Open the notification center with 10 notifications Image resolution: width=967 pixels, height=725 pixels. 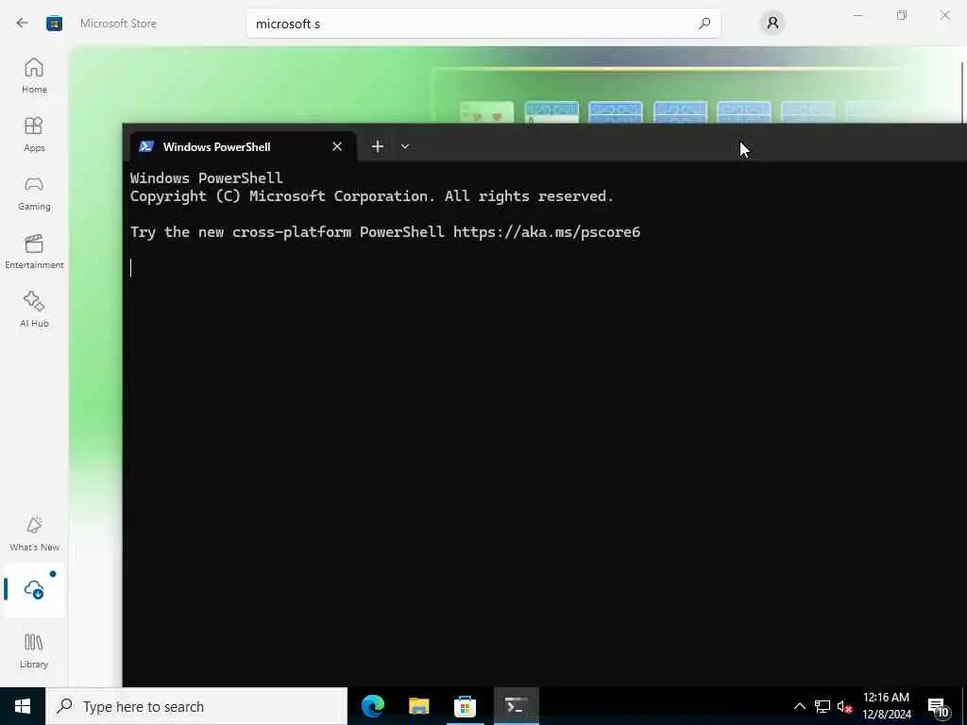pyautogui.click(x=938, y=706)
